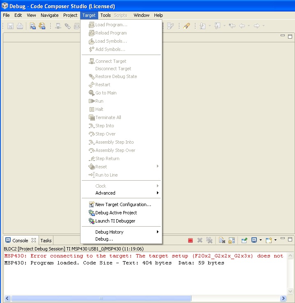Open Back history dropdown arrow
The width and height of the screenshot is (295, 303).
tap(249, 26)
